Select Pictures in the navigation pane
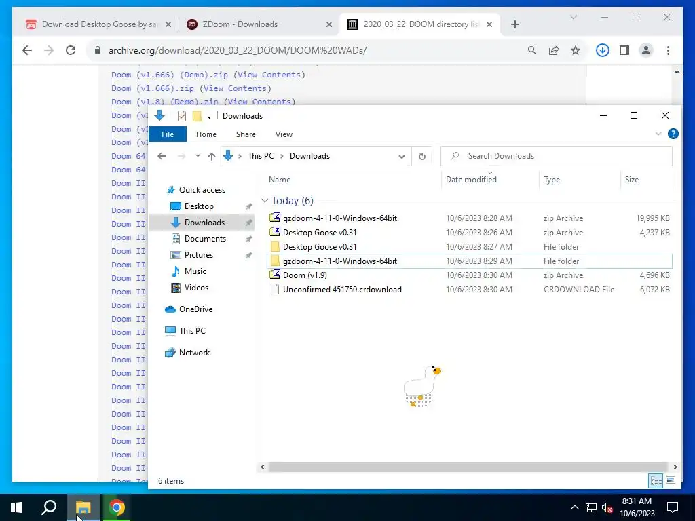The image size is (695, 521). click(x=199, y=255)
